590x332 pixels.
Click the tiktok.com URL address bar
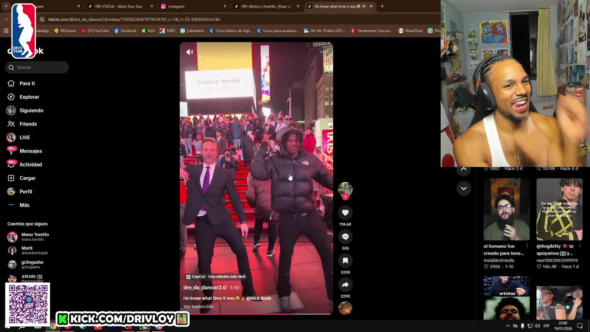pos(134,19)
